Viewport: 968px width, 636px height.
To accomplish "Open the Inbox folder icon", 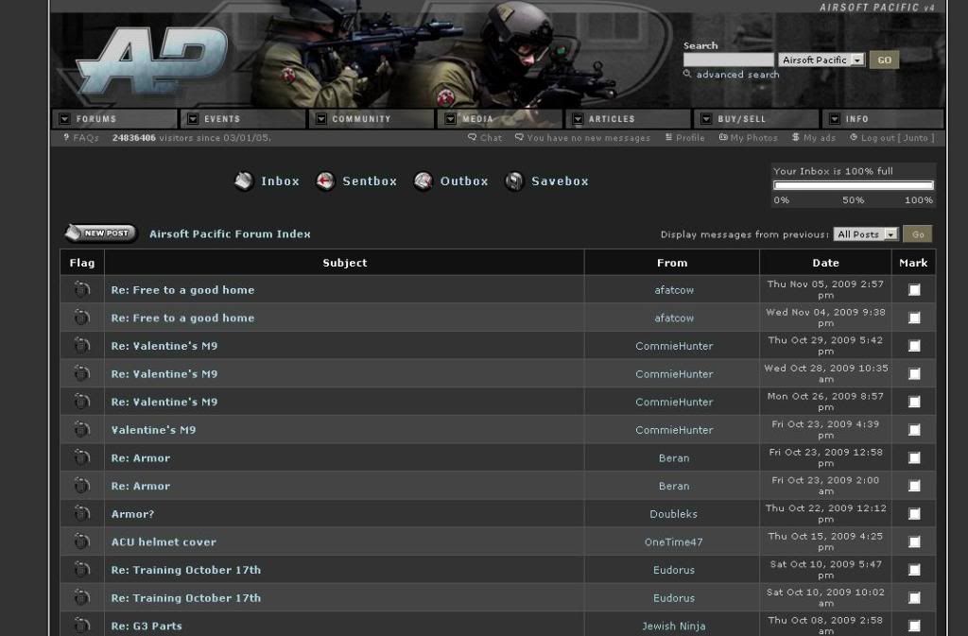I will (x=244, y=180).
